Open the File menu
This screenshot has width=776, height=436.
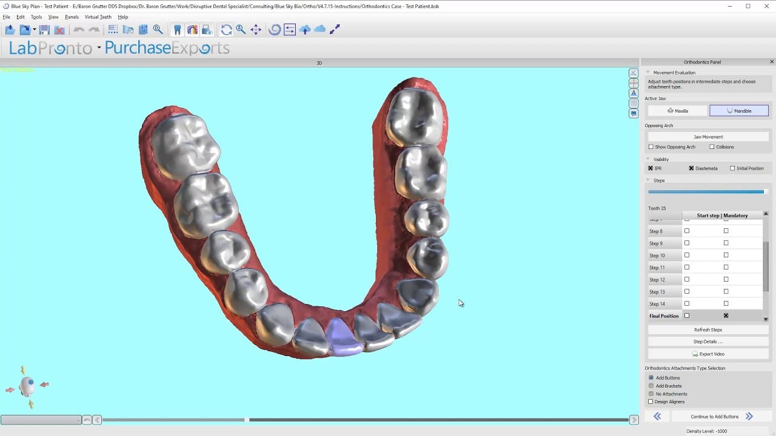point(6,17)
